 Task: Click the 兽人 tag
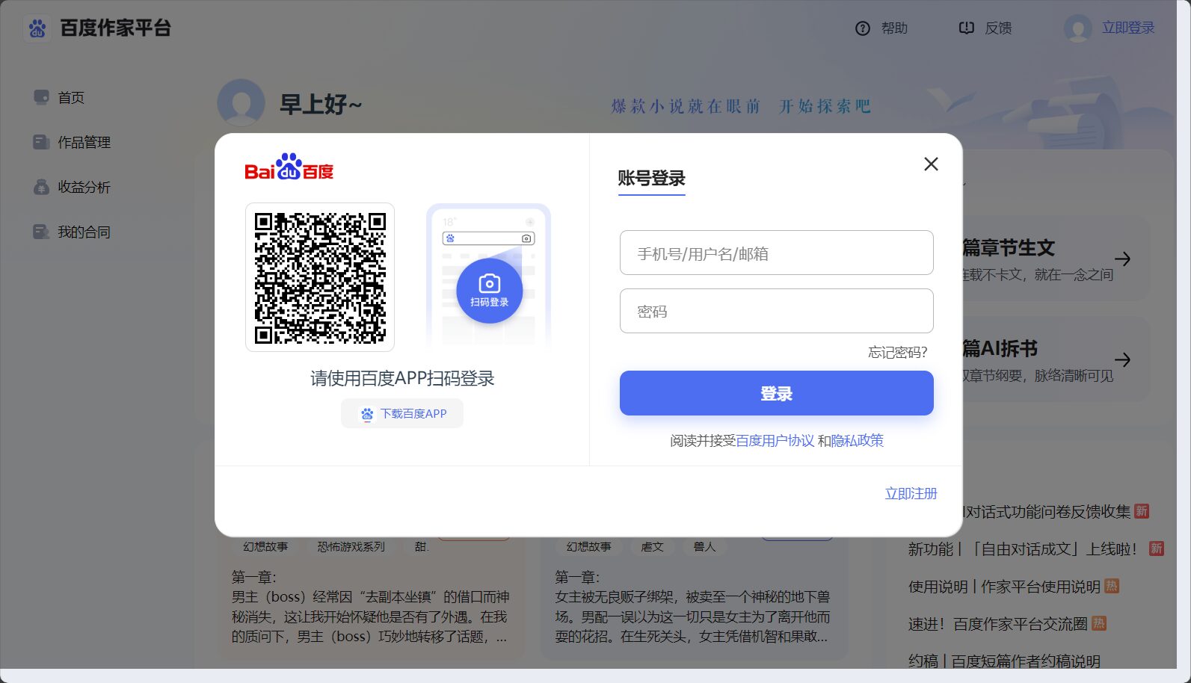[704, 547]
